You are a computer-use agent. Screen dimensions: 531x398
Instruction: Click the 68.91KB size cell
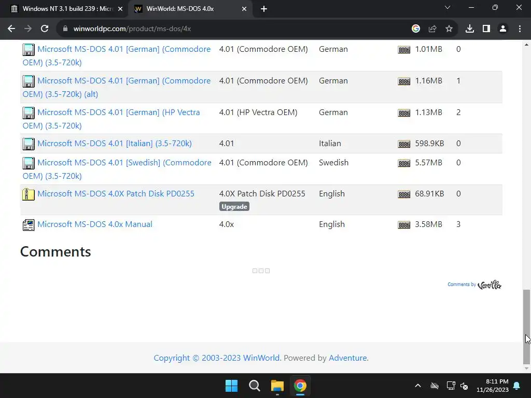coord(429,194)
